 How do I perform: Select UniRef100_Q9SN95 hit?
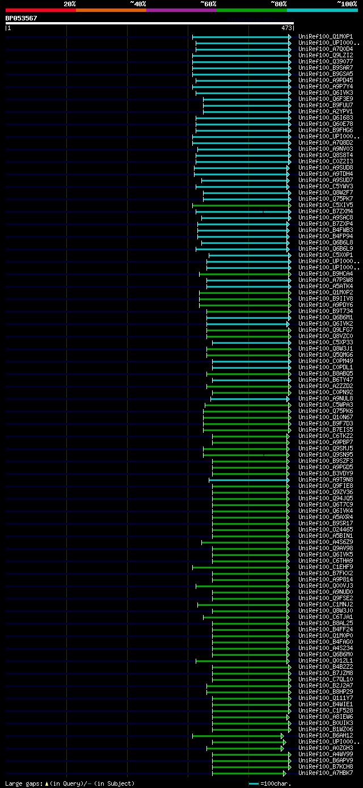point(326,455)
